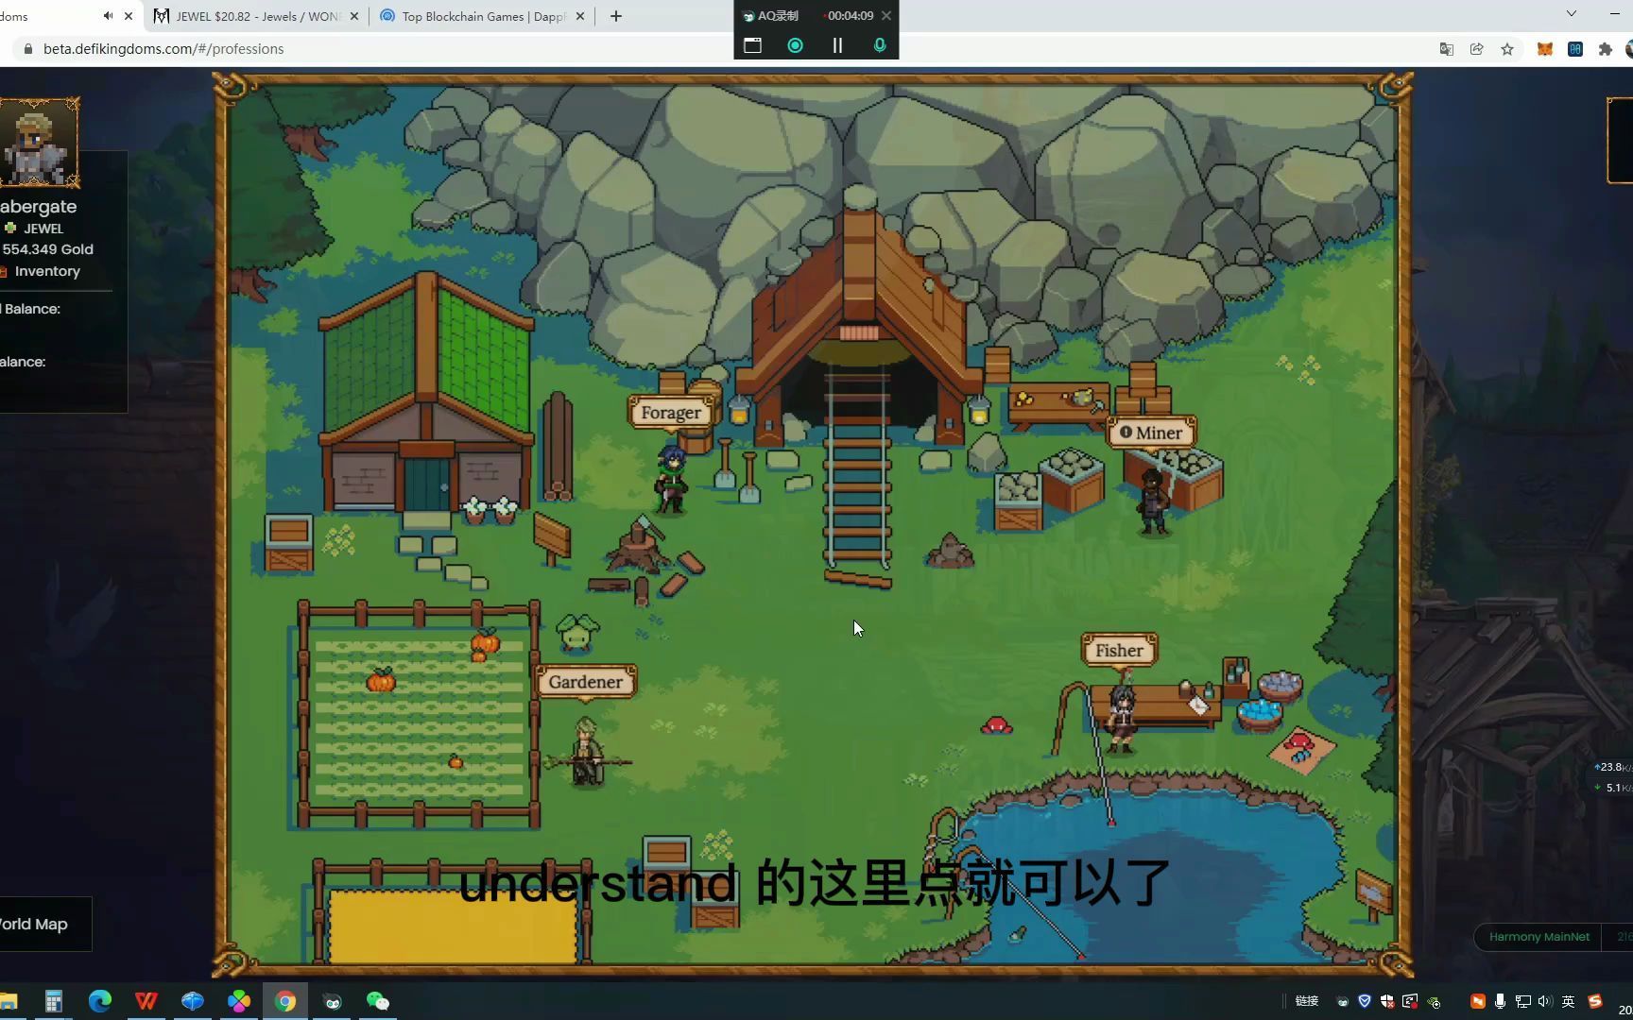The image size is (1633, 1020).
Task: Open WPS Office from taskbar
Action: pos(146,1001)
